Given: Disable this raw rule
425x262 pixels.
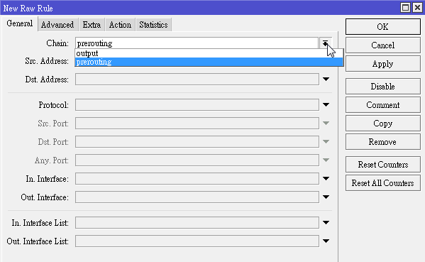Looking at the screenshot, I should click(382, 87).
